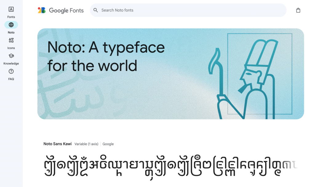
Task: Open the shopping bag selection icon
Action: click(x=298, y=10)
